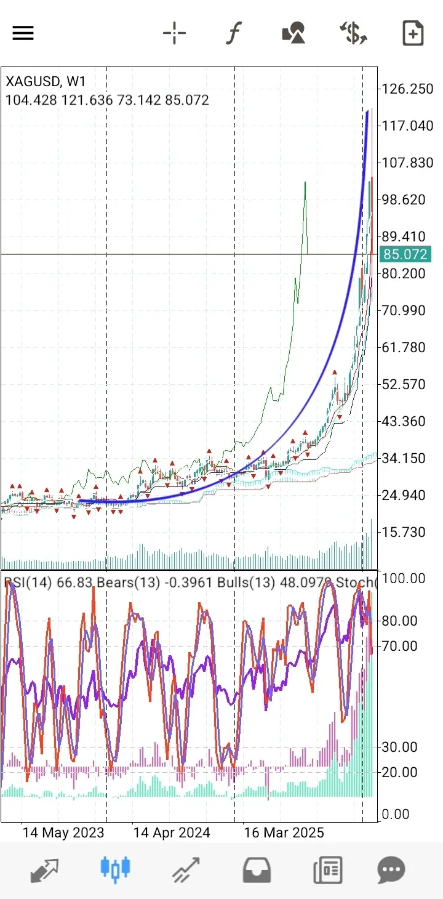The width and height of the screenshot is (443, 899).
Task: Open the indicators function list
Action: [233, 33]
